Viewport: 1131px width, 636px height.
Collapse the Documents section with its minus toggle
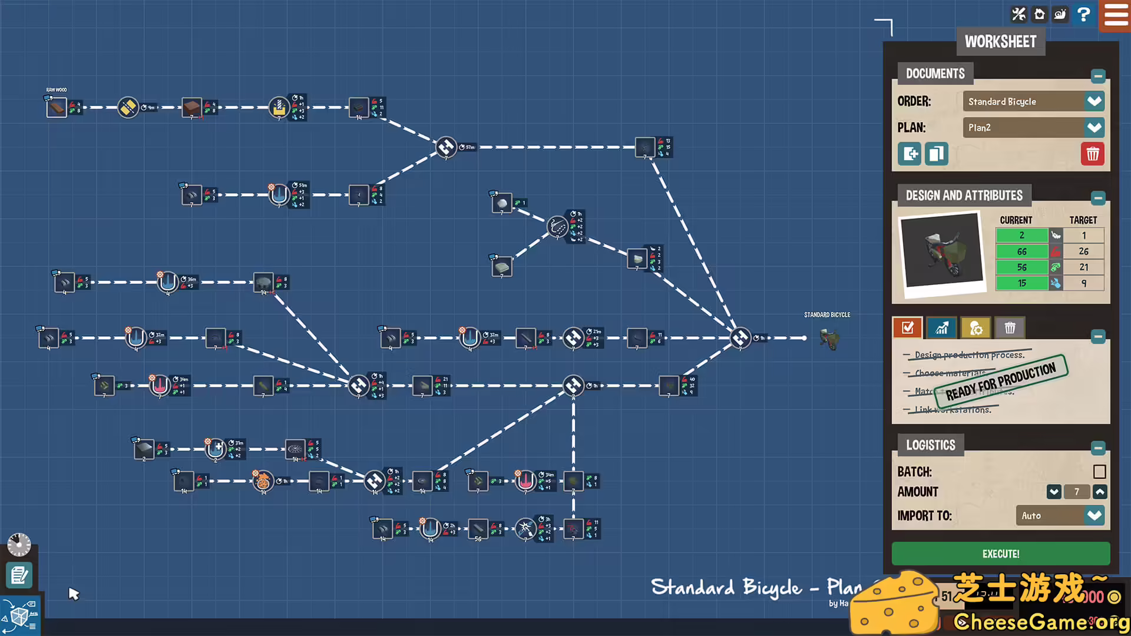coord(1098,75)
